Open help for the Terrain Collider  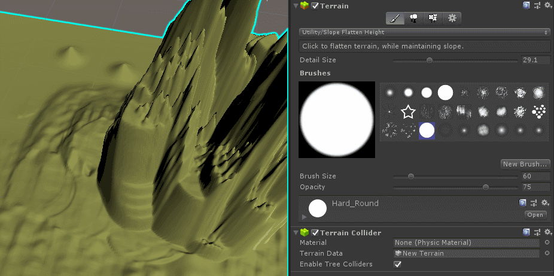[x=526, y=232]
